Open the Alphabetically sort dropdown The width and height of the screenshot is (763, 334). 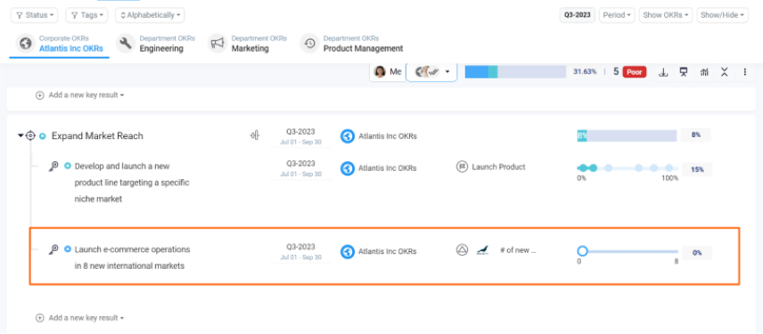[x=150, y=15]
